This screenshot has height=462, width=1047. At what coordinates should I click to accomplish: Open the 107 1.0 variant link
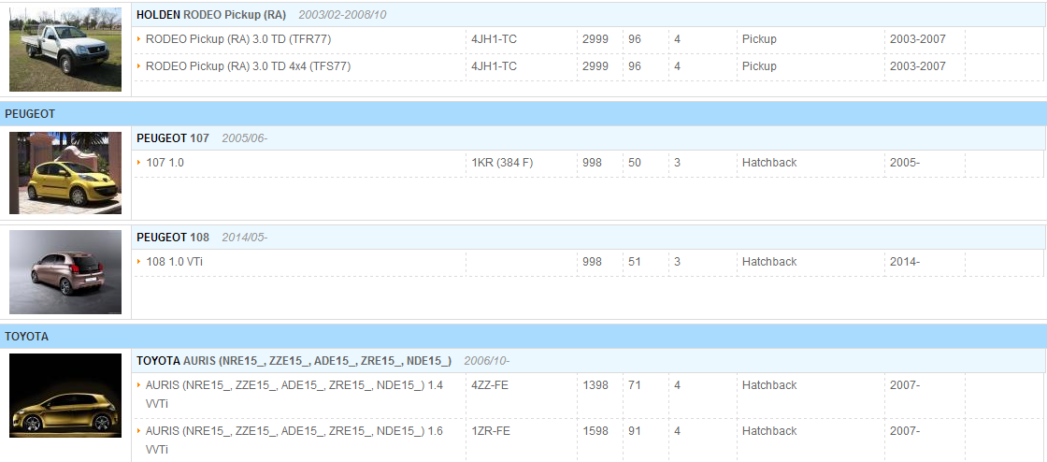pyautogui.click(x=165, y=162)
